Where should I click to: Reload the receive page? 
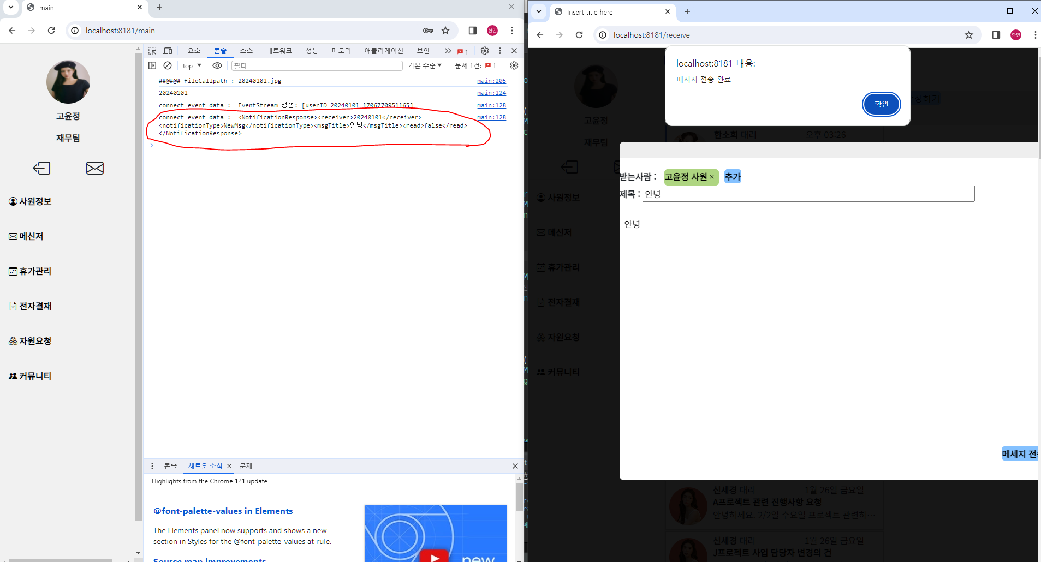[579, 35]
